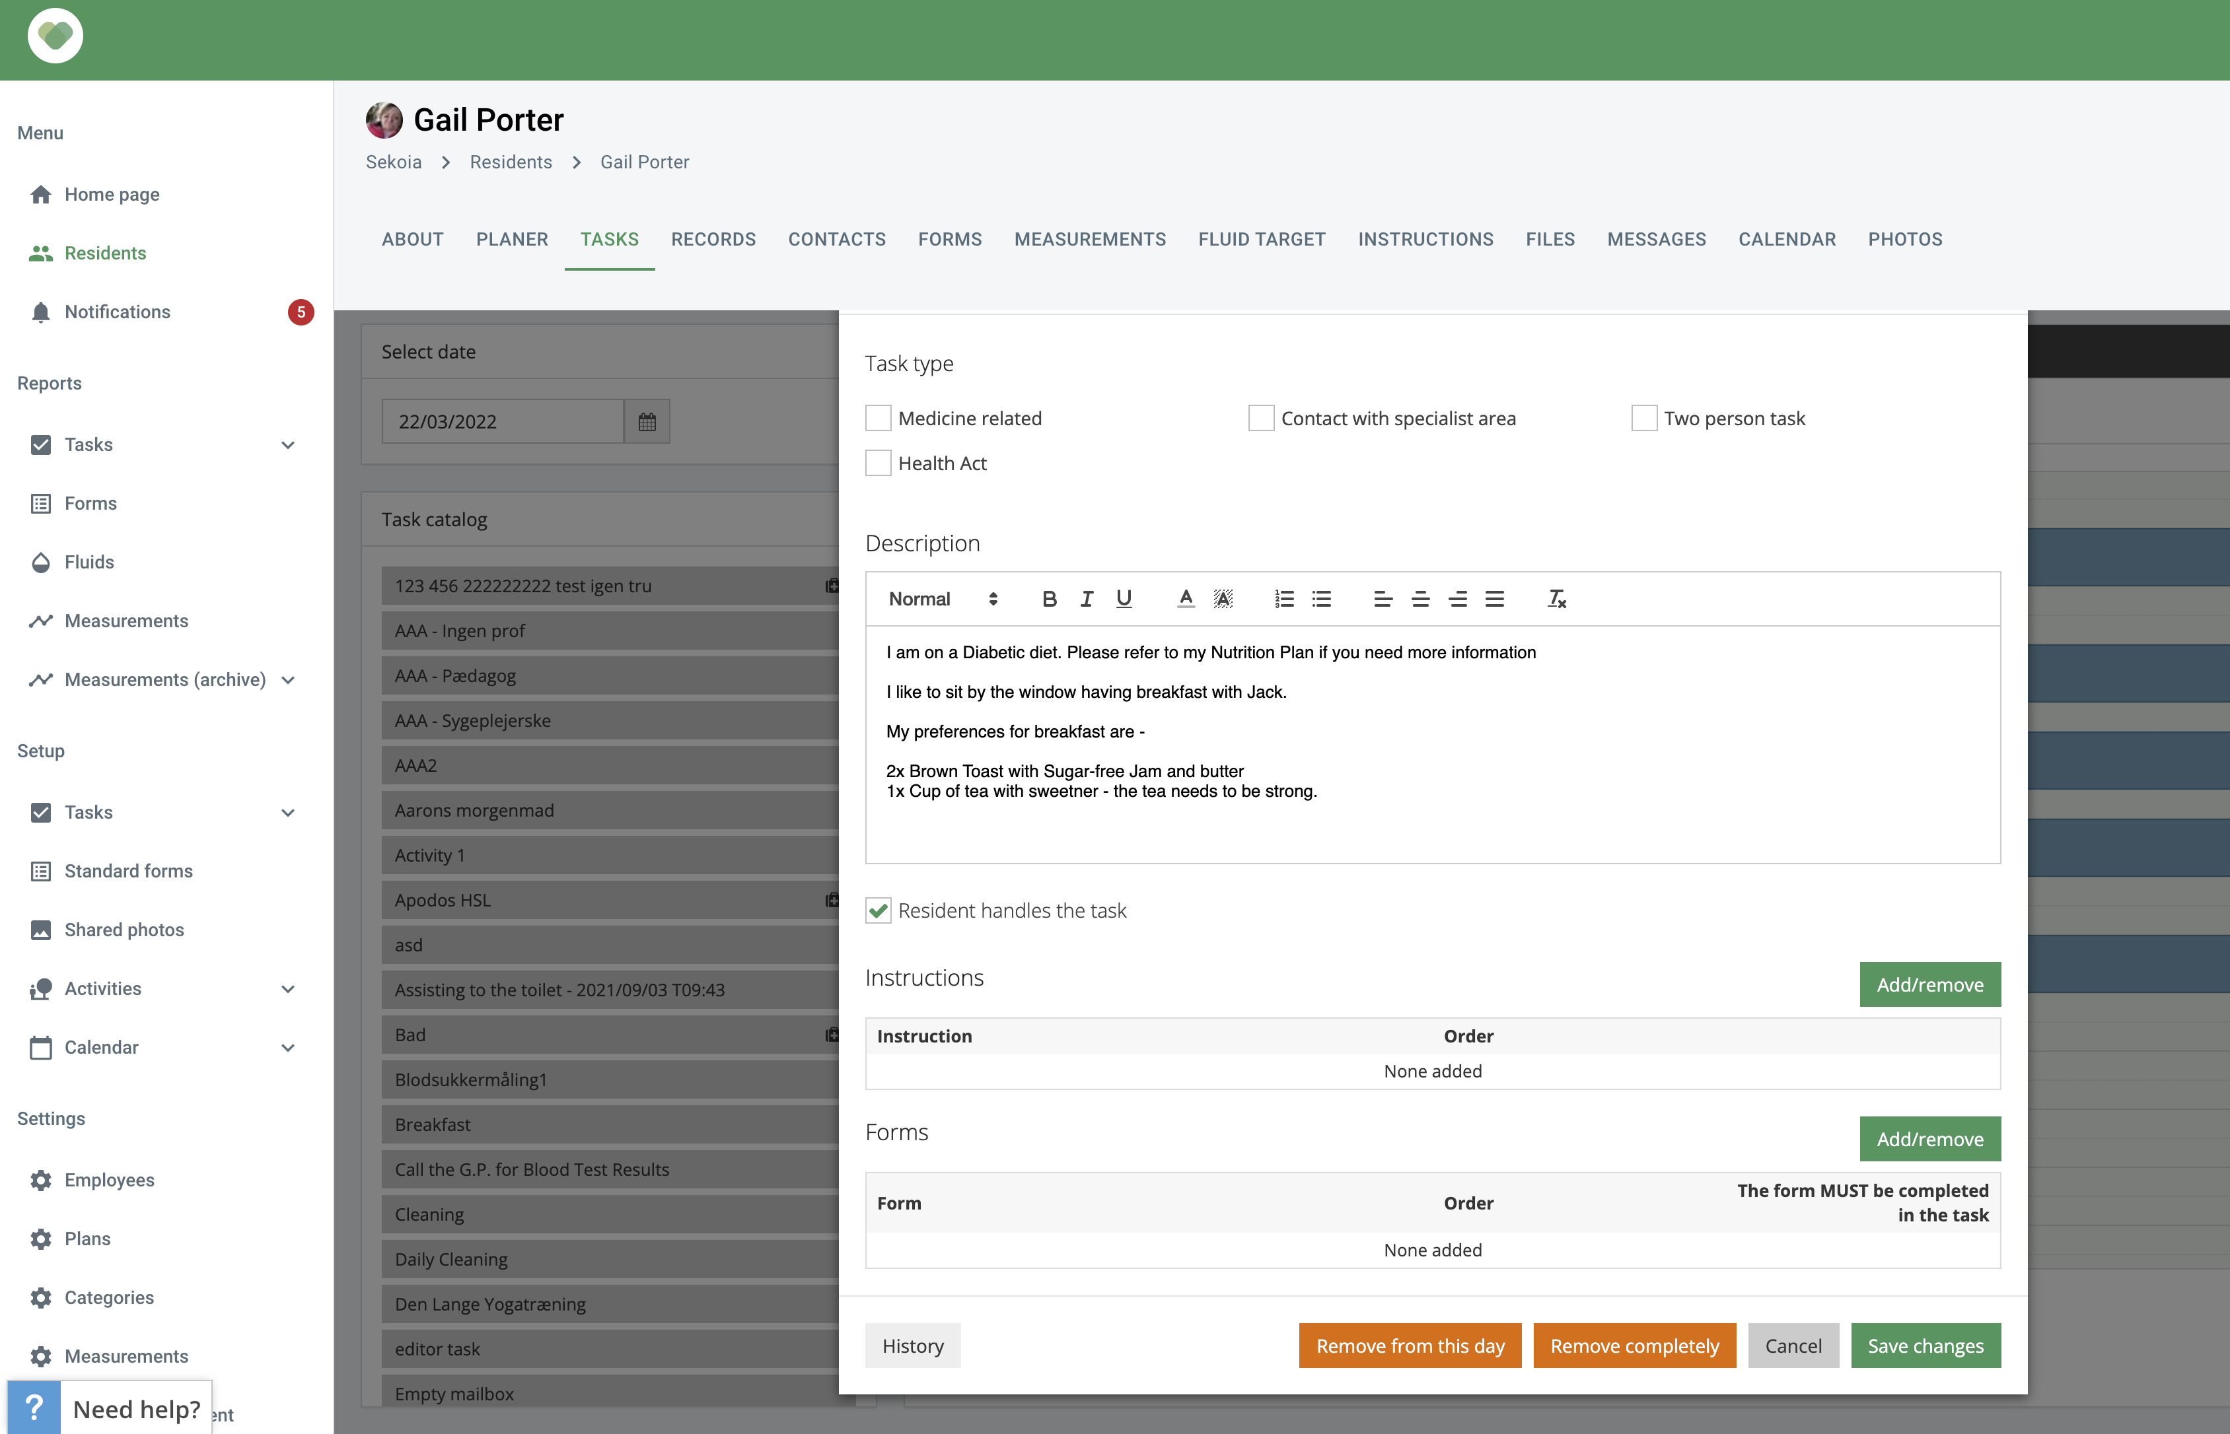This screenshot has height=1434, width=2230.
Task: Switch to the FLUID TARGET tab
Action: pos(1261,239)
